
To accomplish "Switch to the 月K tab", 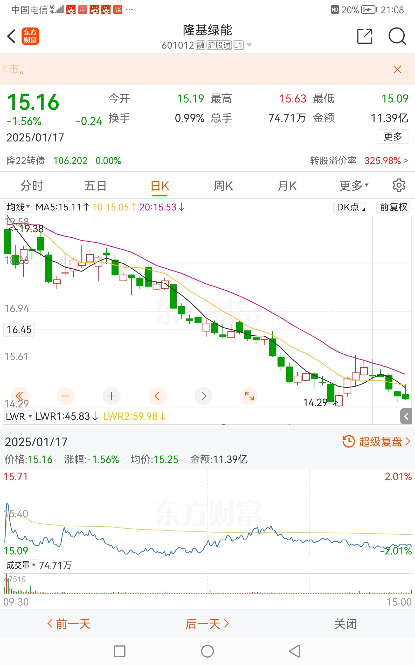I will pos(287,186).
